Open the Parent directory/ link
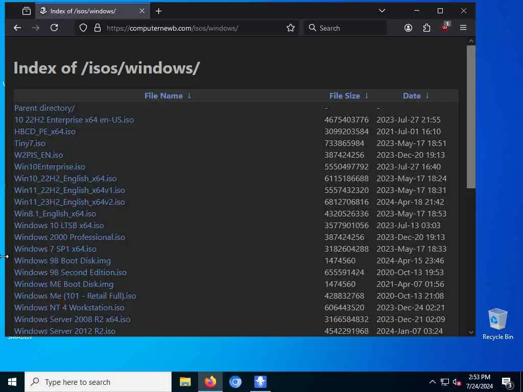 pos(44,108)
